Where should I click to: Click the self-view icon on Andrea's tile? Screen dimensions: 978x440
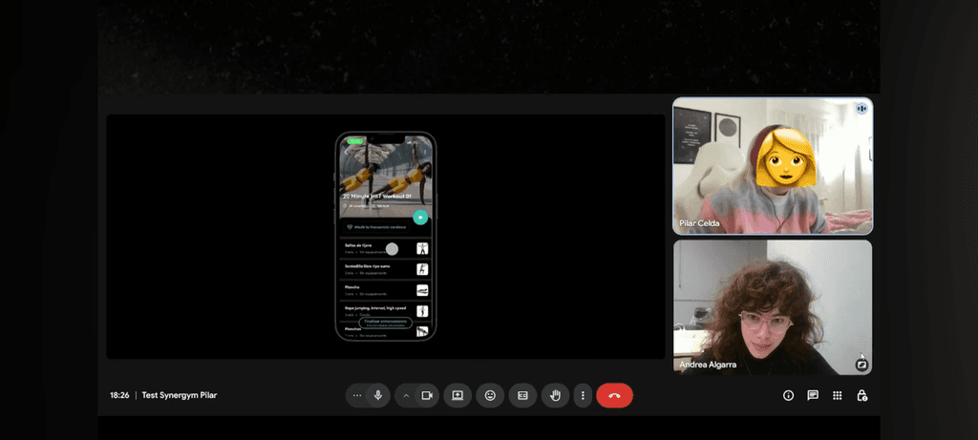(862, 364)
